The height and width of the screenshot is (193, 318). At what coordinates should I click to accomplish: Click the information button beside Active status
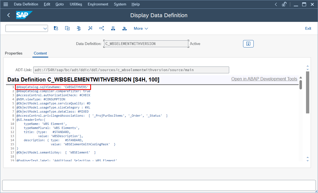coord(248,44)
